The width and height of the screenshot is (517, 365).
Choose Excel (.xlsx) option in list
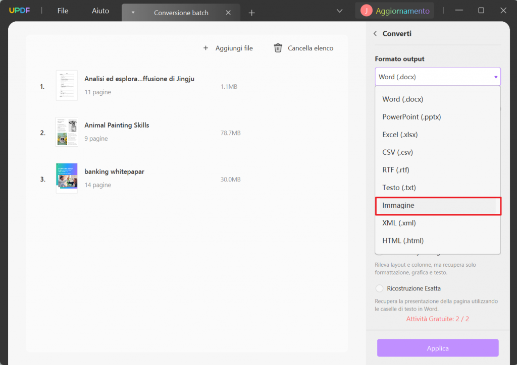[x=400, y=135]
